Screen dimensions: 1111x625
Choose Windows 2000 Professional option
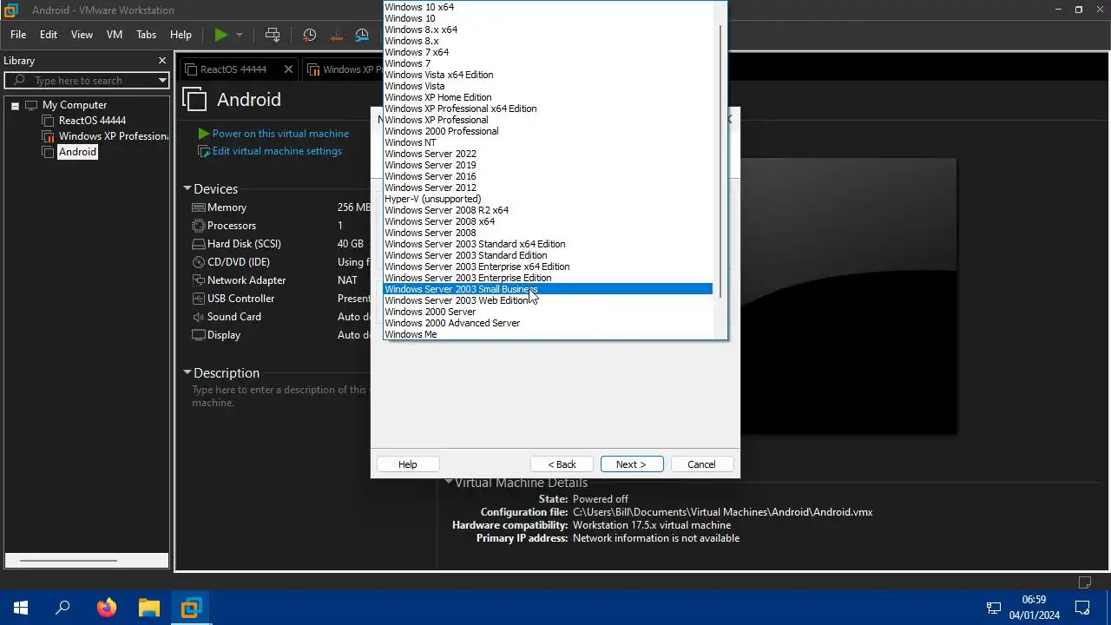[548, 131]
